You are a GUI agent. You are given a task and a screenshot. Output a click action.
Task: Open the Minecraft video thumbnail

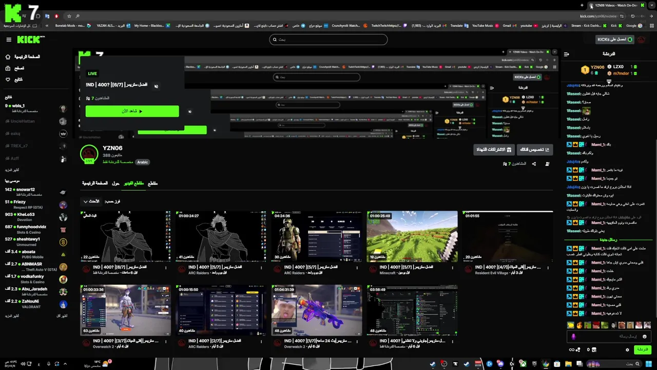click(412, 236)
